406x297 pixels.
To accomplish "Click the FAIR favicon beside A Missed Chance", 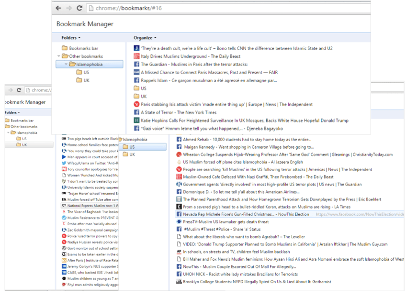I will click(x=136, y=72).
